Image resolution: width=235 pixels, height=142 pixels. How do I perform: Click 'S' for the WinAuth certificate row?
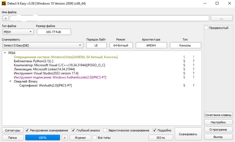[184, 86]
